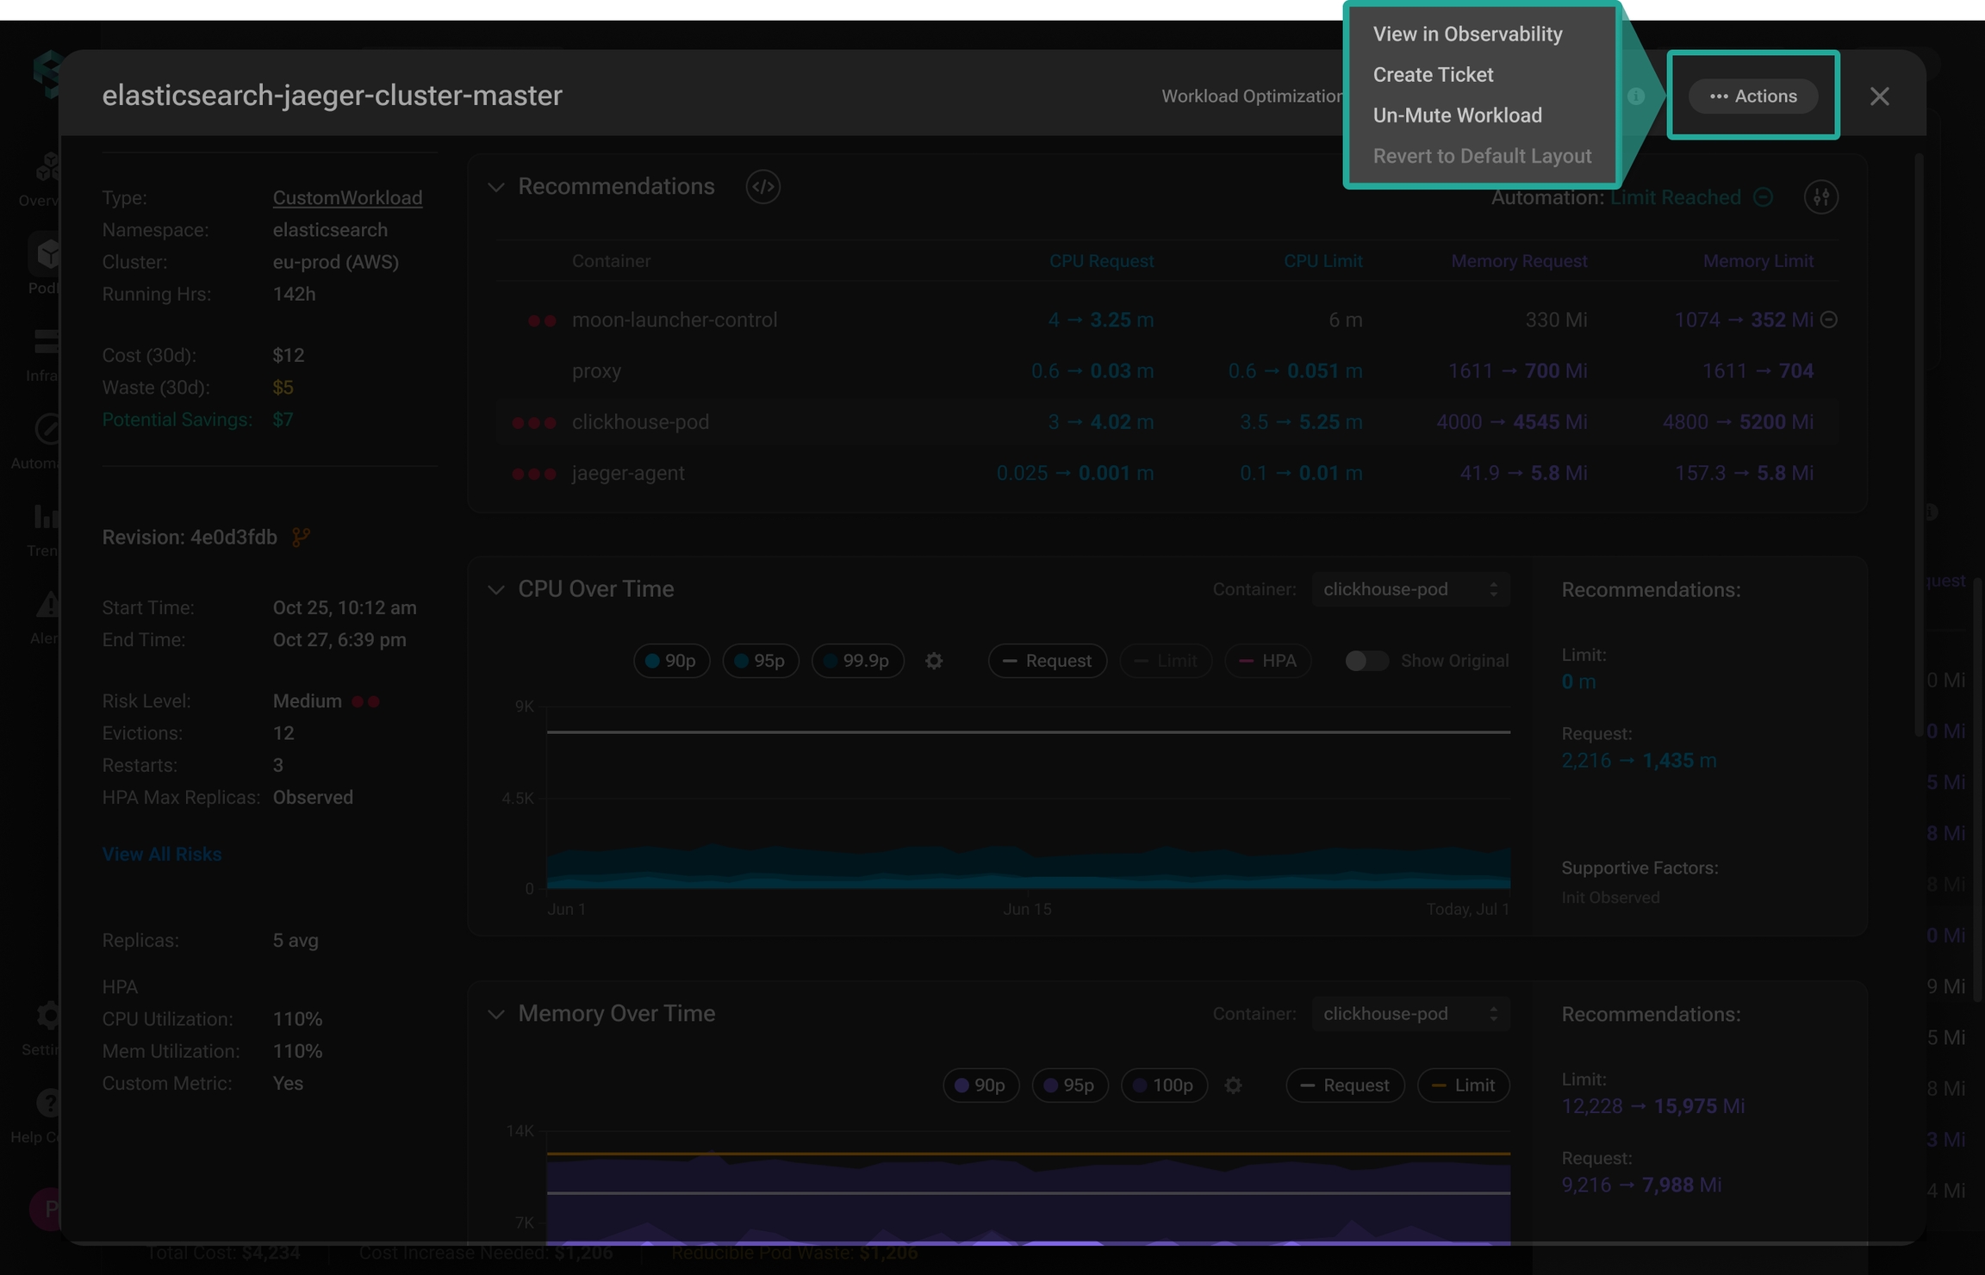The height and width of the screenshot is (1275, 1985).
Task: Toggle the HPA line legend in CPU chart
Action: 1267,661
